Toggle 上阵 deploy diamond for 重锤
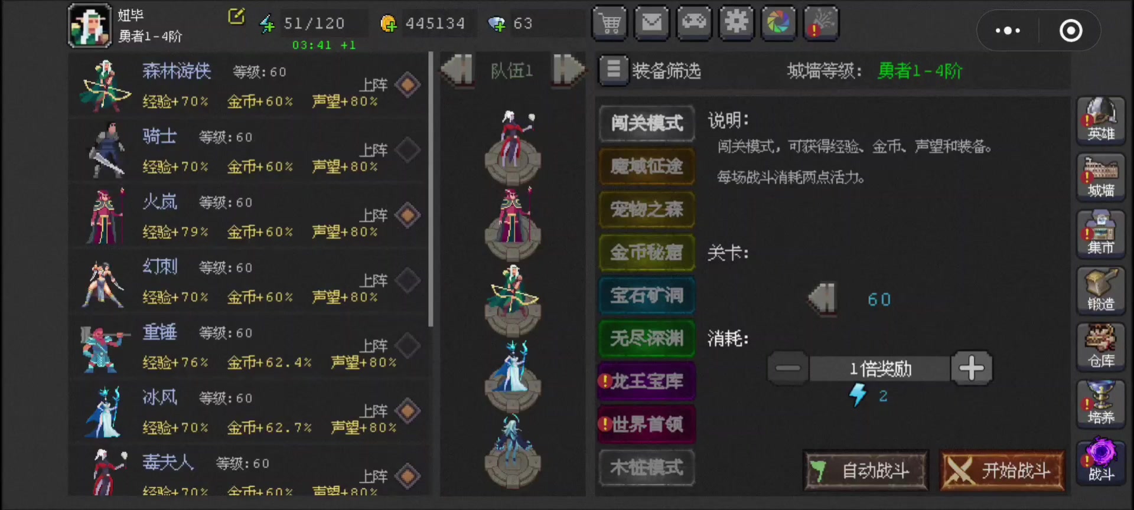Viewport: 1134px width, 510px height. 408,346
